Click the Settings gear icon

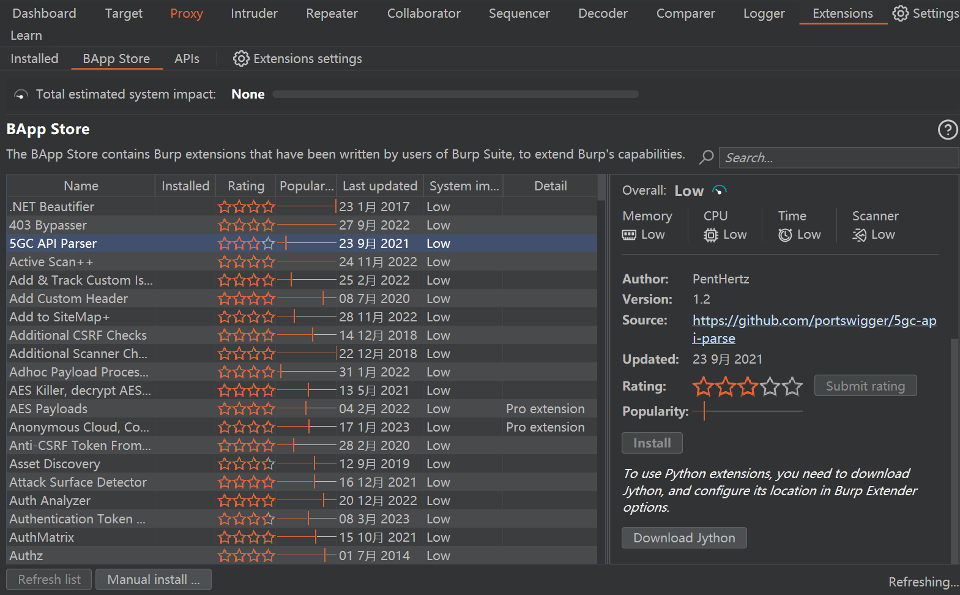point(900,13)
